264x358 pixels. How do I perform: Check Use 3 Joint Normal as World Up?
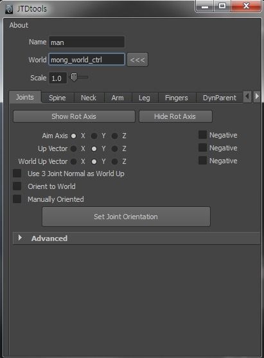tap(17, 174)
